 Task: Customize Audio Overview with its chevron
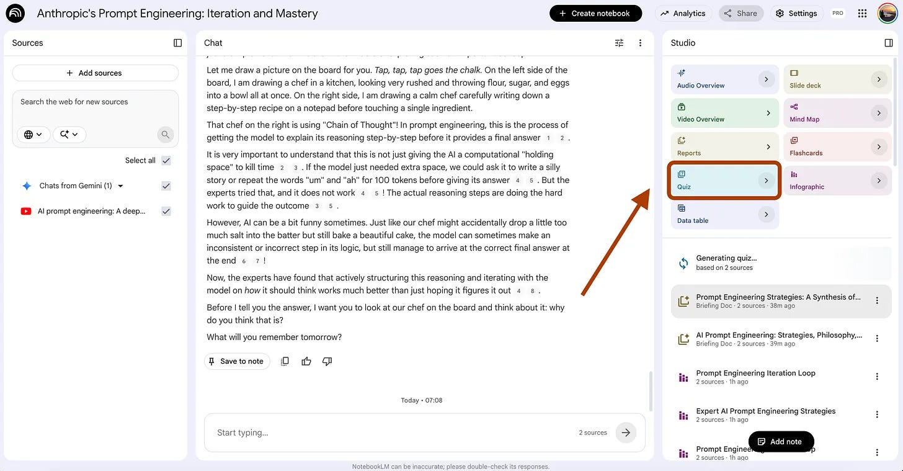pos(767,79)
